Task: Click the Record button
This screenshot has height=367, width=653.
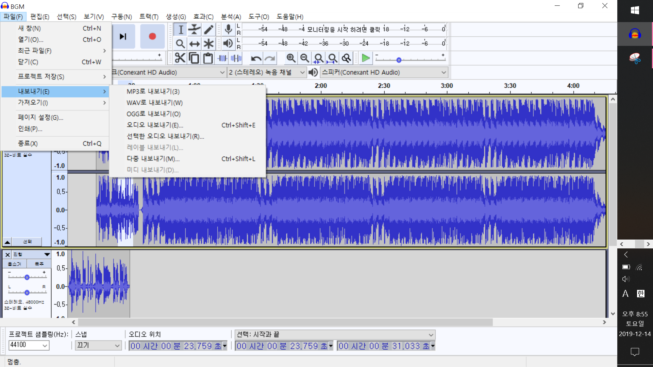Action: click(152, 36)
